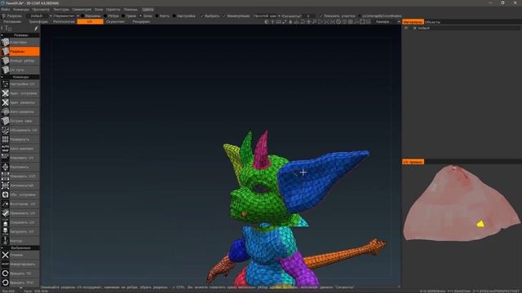Switch to the Скульптинг room tab
Image resolution: width=522 pixels, height=293 pixels.
coord(115,22)
